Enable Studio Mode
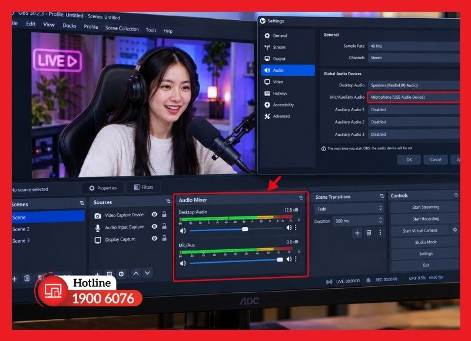The width and height of the screenshot is (471, 341). pos(425,242)
